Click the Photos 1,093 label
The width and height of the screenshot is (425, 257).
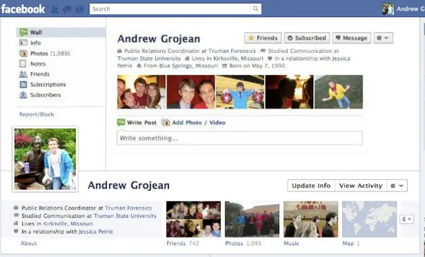(243, 243)
